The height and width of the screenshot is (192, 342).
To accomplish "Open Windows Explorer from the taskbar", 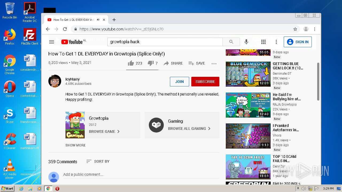I will [30, 189].
